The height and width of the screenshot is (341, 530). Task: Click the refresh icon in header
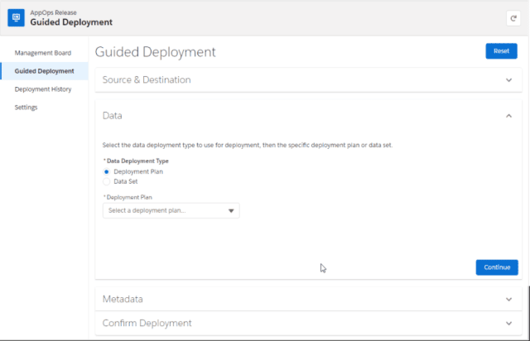tap(513, 18)
